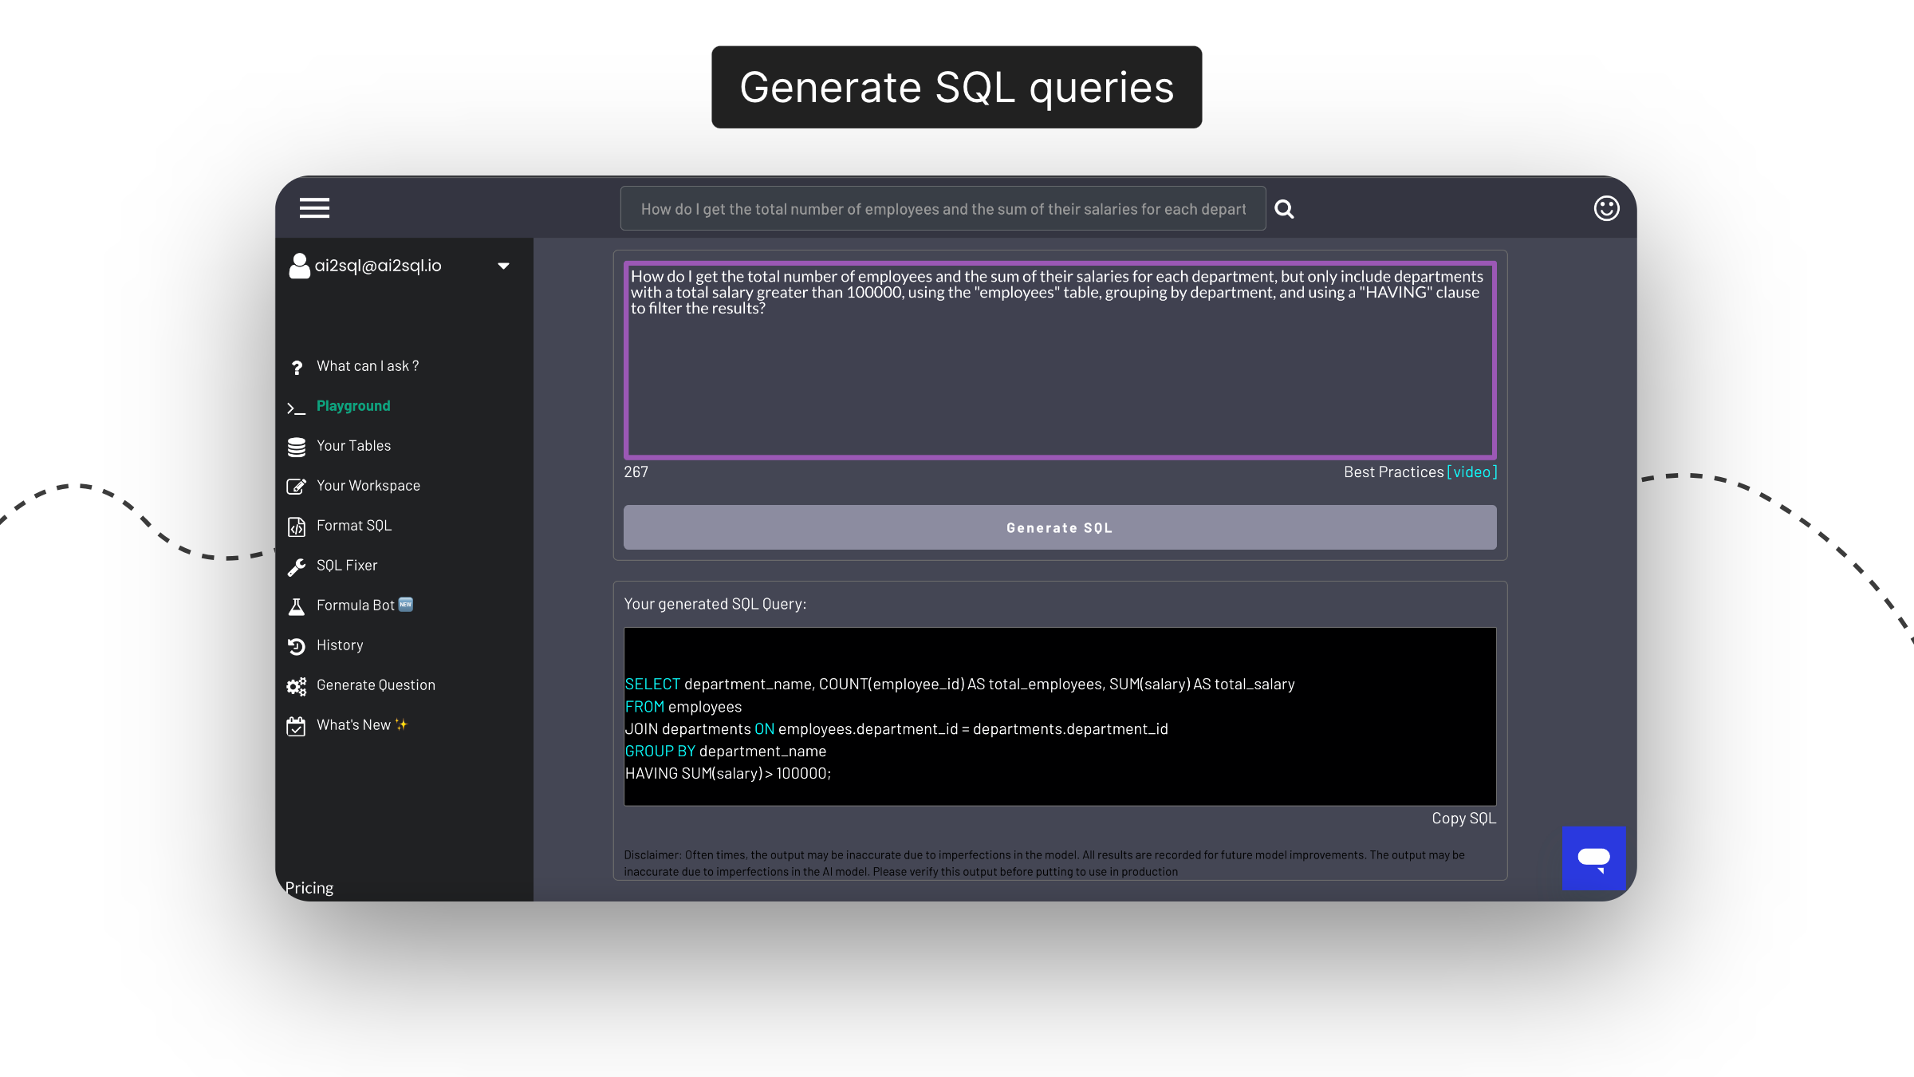1914x1077 pixels.
Task: Click the smiley face icon top right
Action: point(1606,207)
